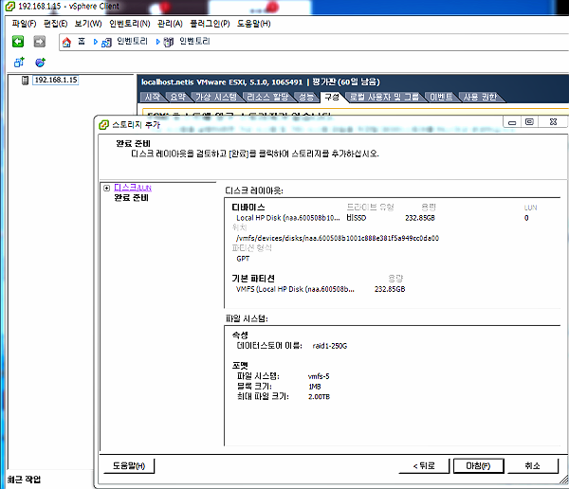569x489 pixels.
Task: Click vSphere Client title bar logo
Action: pos(10,7)
